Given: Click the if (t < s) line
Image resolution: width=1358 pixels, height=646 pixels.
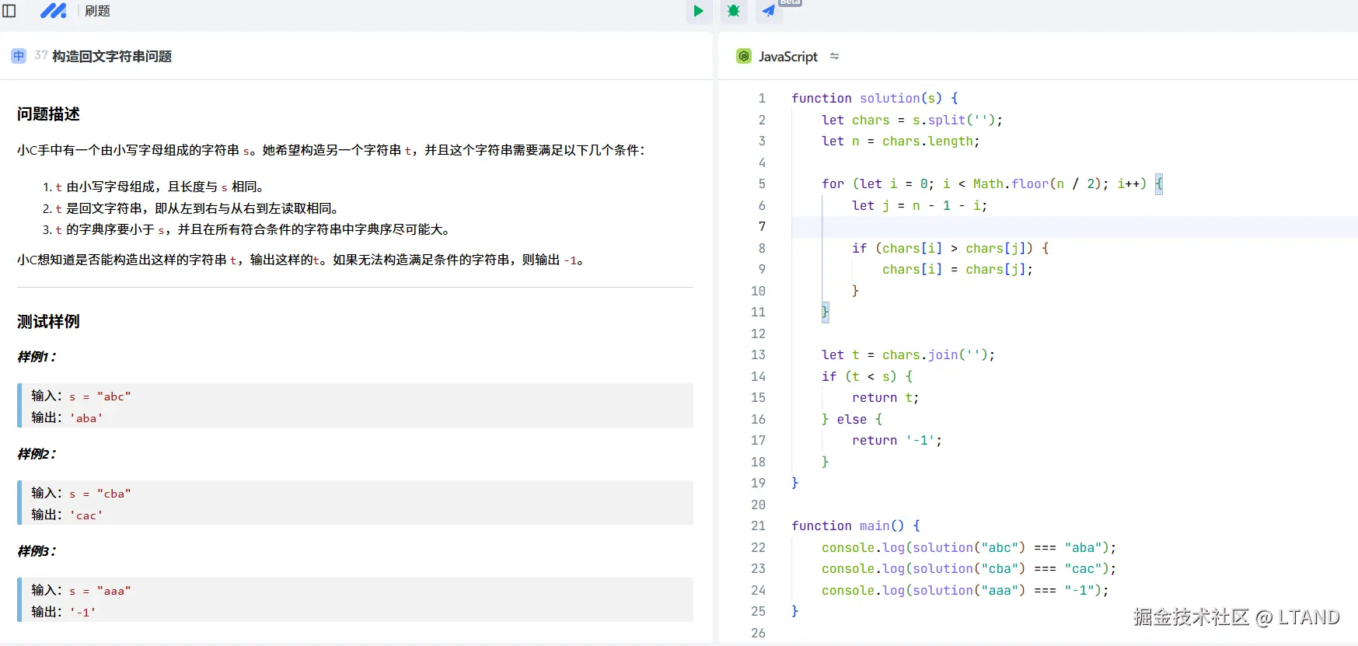Looking at the screenshot, I should [867, 376].
